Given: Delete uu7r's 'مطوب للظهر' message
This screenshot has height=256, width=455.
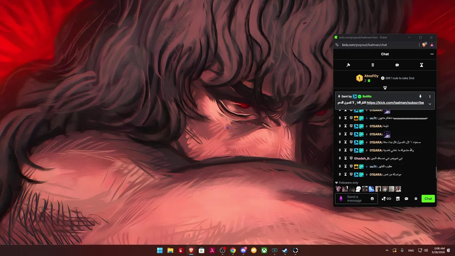Looking at the screenshot, I should (339, 166).
